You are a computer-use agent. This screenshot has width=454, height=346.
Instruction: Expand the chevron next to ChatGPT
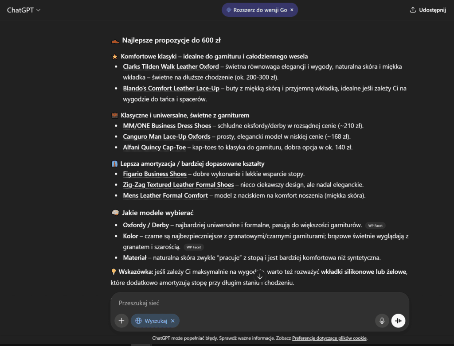(38, 10)
